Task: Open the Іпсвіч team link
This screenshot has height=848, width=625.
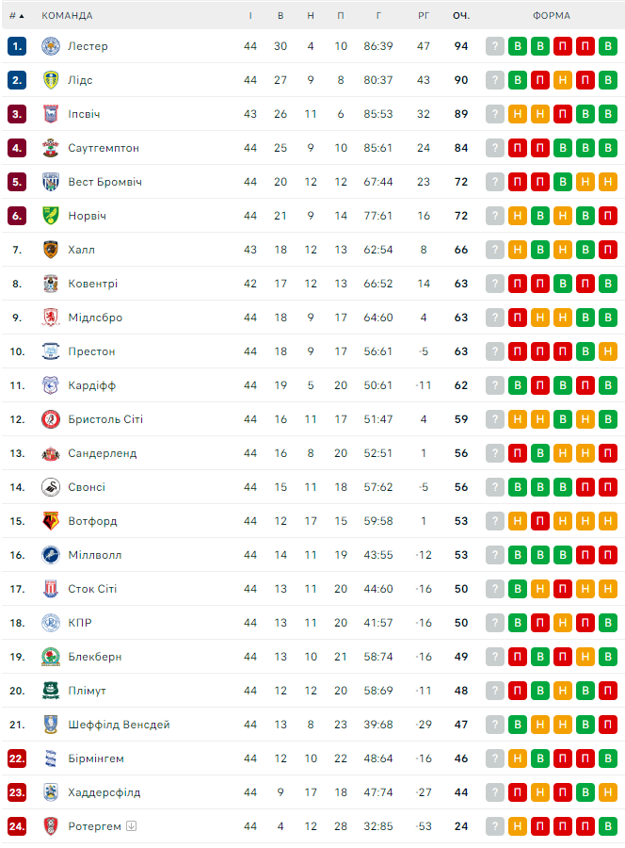Action: (84, 114)
